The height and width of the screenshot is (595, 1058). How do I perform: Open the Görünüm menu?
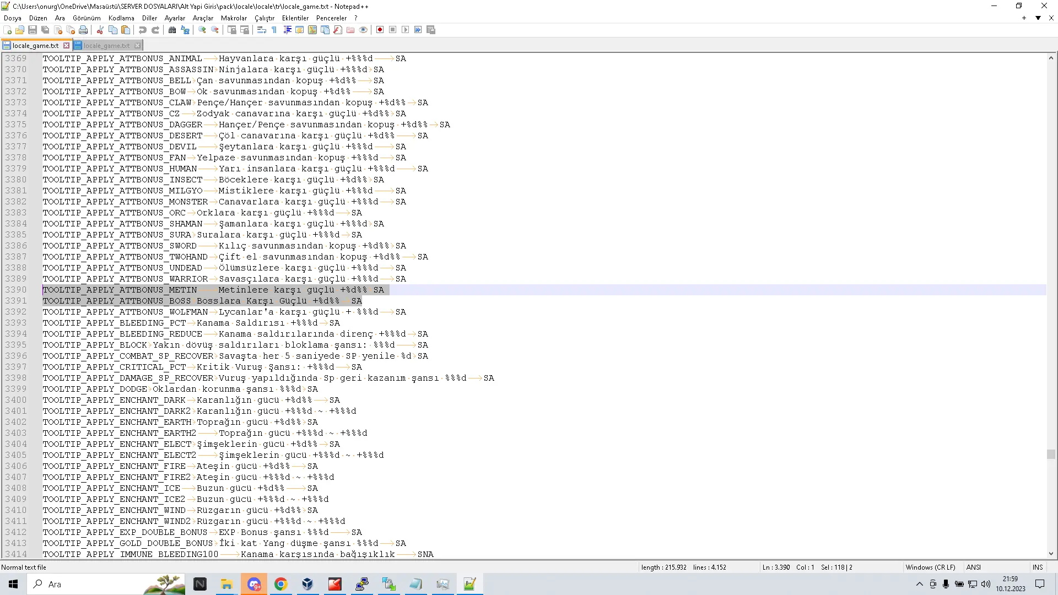click(x=87, y=18)
